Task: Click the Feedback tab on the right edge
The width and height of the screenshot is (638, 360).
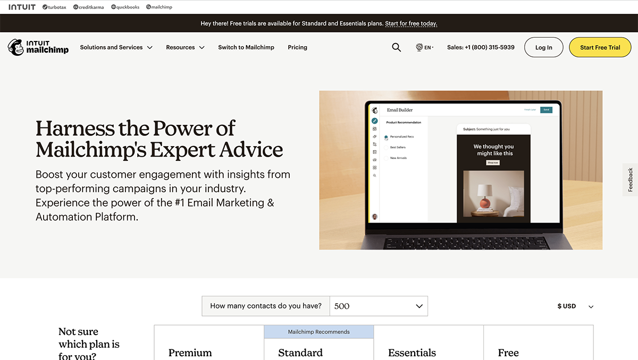Action: pyautogui.click(x=629, y=180)
